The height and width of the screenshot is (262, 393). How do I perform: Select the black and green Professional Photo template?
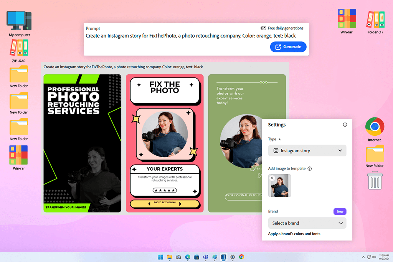click(x=82, y=143)
